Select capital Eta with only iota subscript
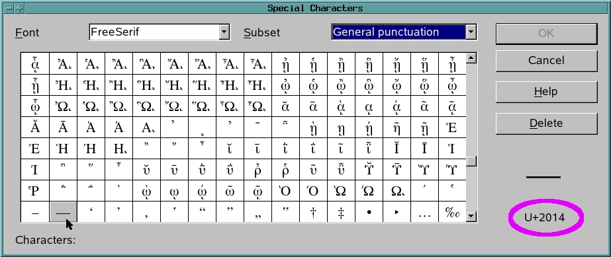611x257 pixels. click(x=118, y=149)
